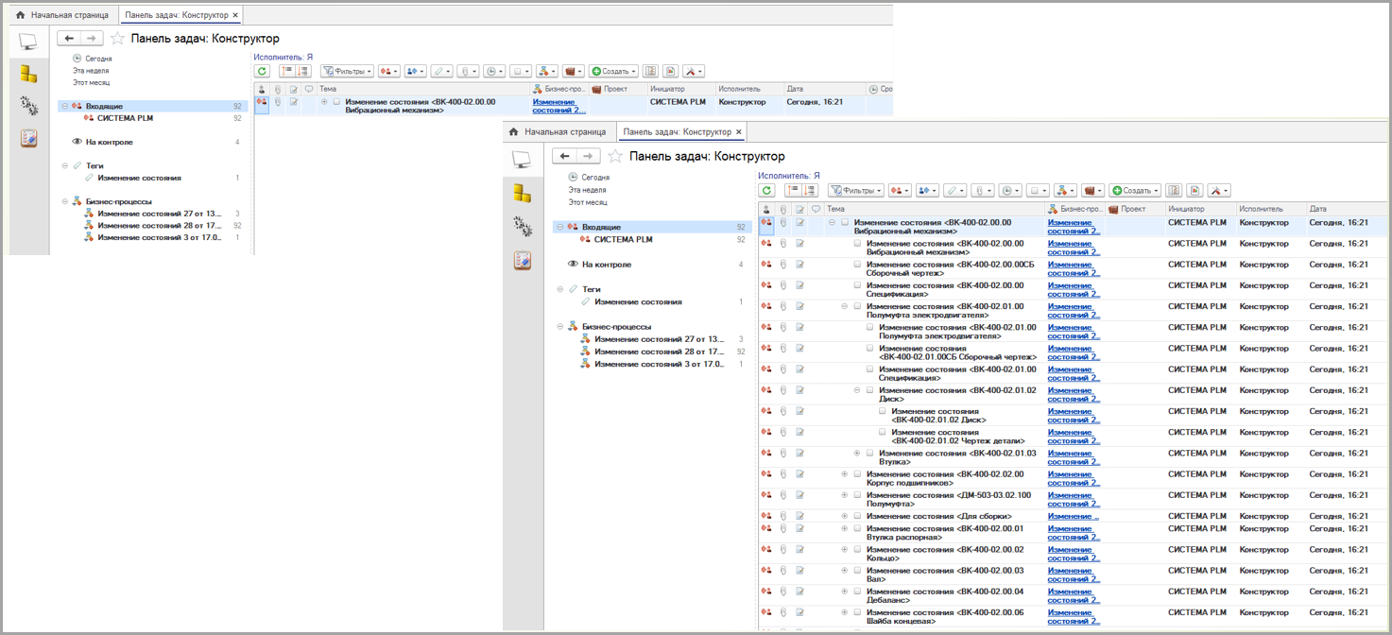Click the green refresh icon in the foreground window toolbar

767,191
